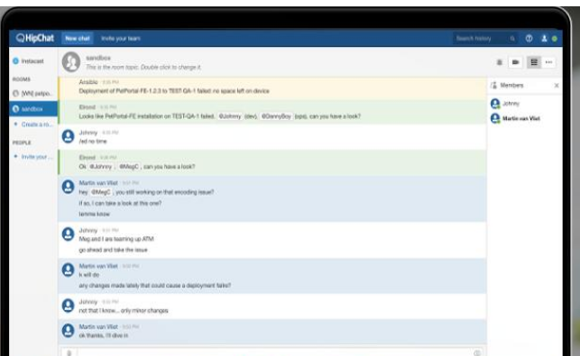
Task: Click the green status indicator dot
Action: tap(555, 39)
